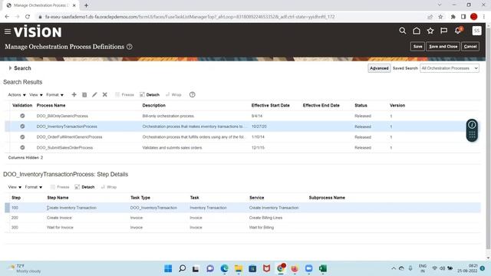The image size is (491, 276).
Task: Open the Watchlist flag icon
Action: (x=443, y=31)
